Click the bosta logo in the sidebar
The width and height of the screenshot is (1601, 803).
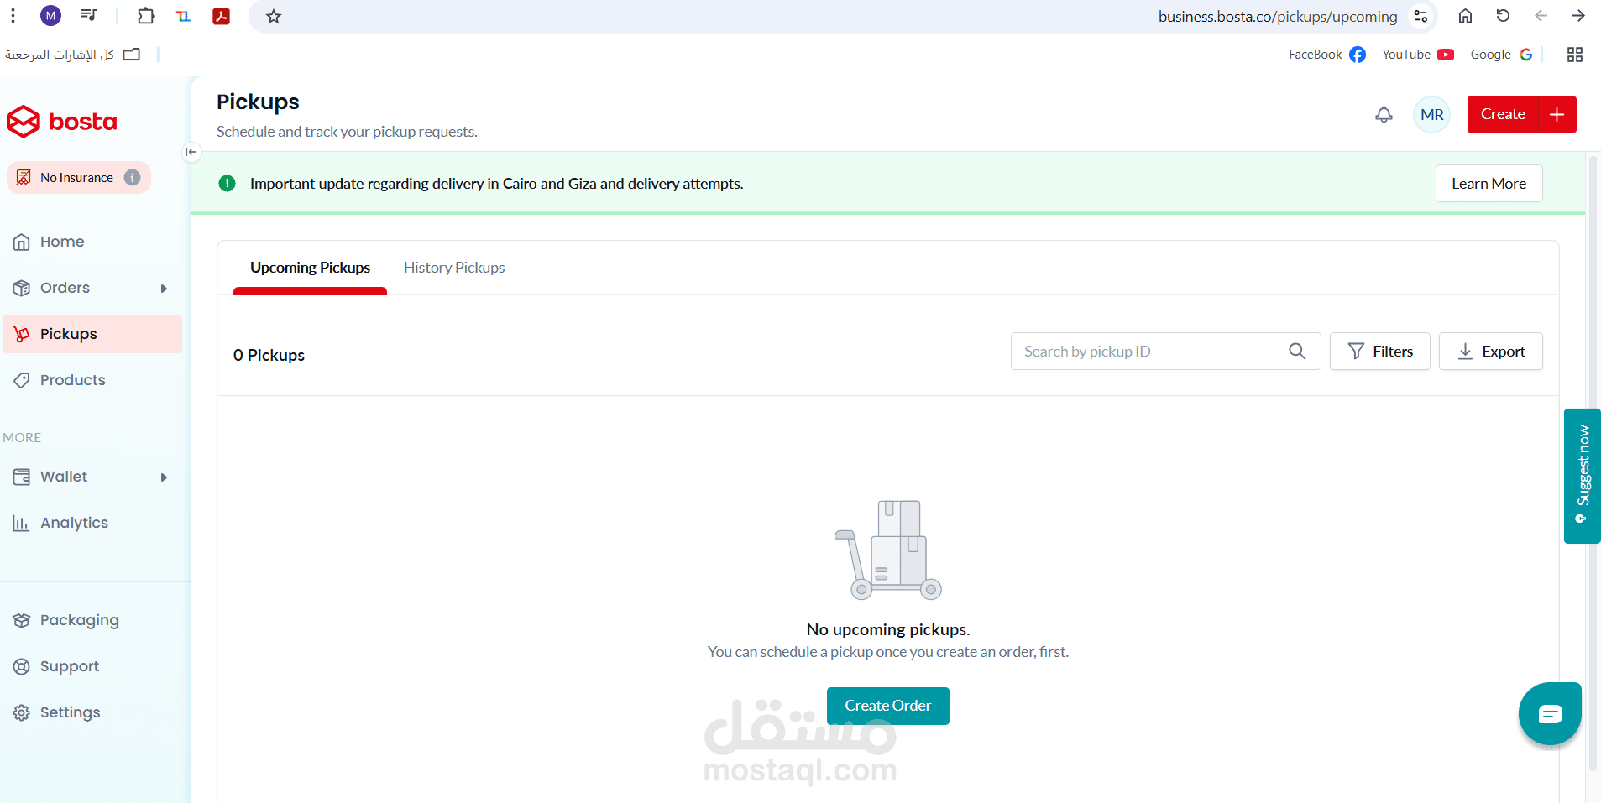click(62, 122)
